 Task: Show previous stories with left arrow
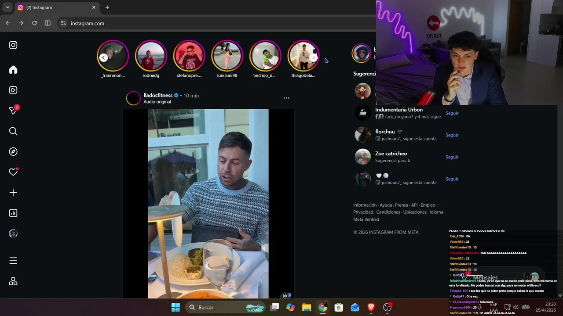[x=103, y=57]
